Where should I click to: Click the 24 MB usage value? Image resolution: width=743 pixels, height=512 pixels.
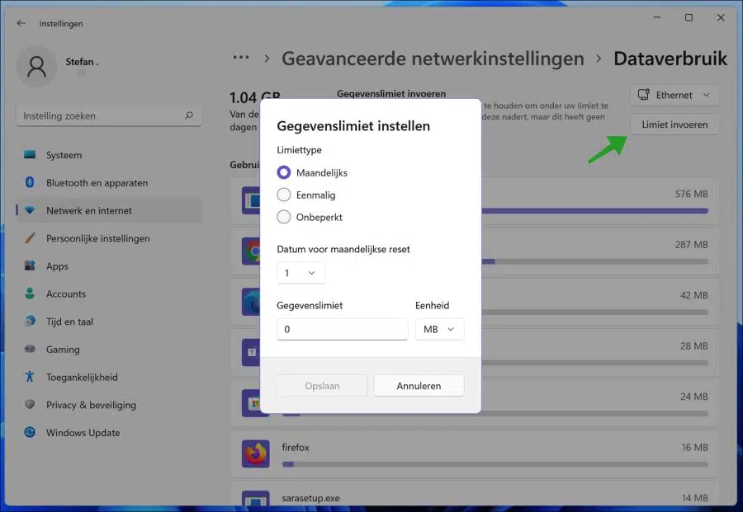click(x=693, y=397)
